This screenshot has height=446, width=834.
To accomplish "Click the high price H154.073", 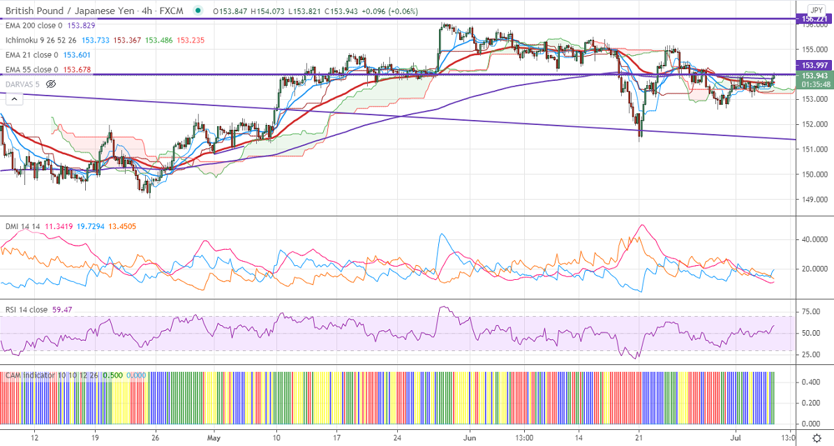I will [268, 11].
